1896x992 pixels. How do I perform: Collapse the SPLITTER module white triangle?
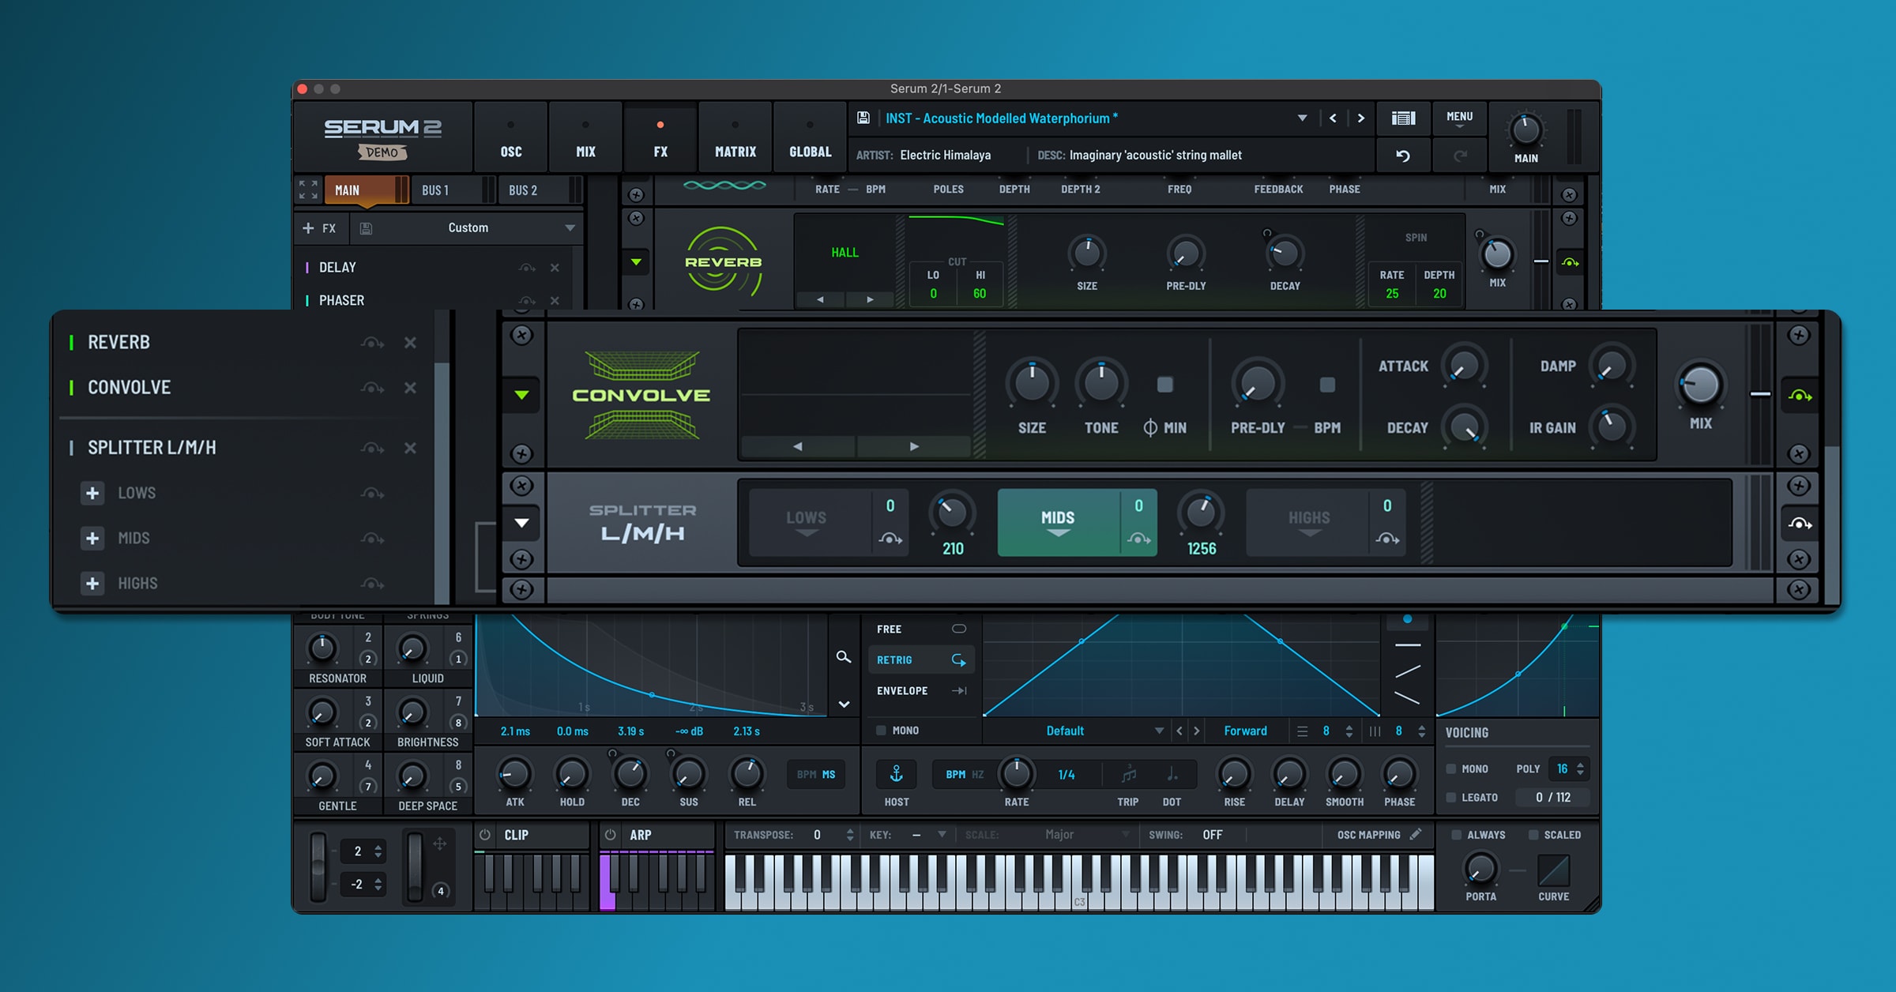click(x=521, y=523)
